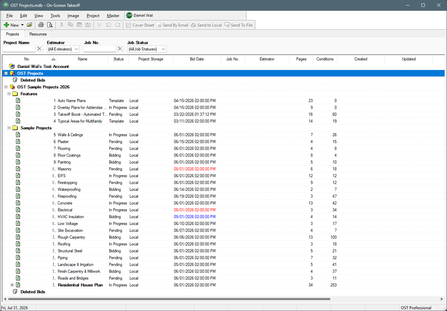This screenshot has height=311, width=447.
Task: Click the Print toolbar icon
Action: pos(41,25)
